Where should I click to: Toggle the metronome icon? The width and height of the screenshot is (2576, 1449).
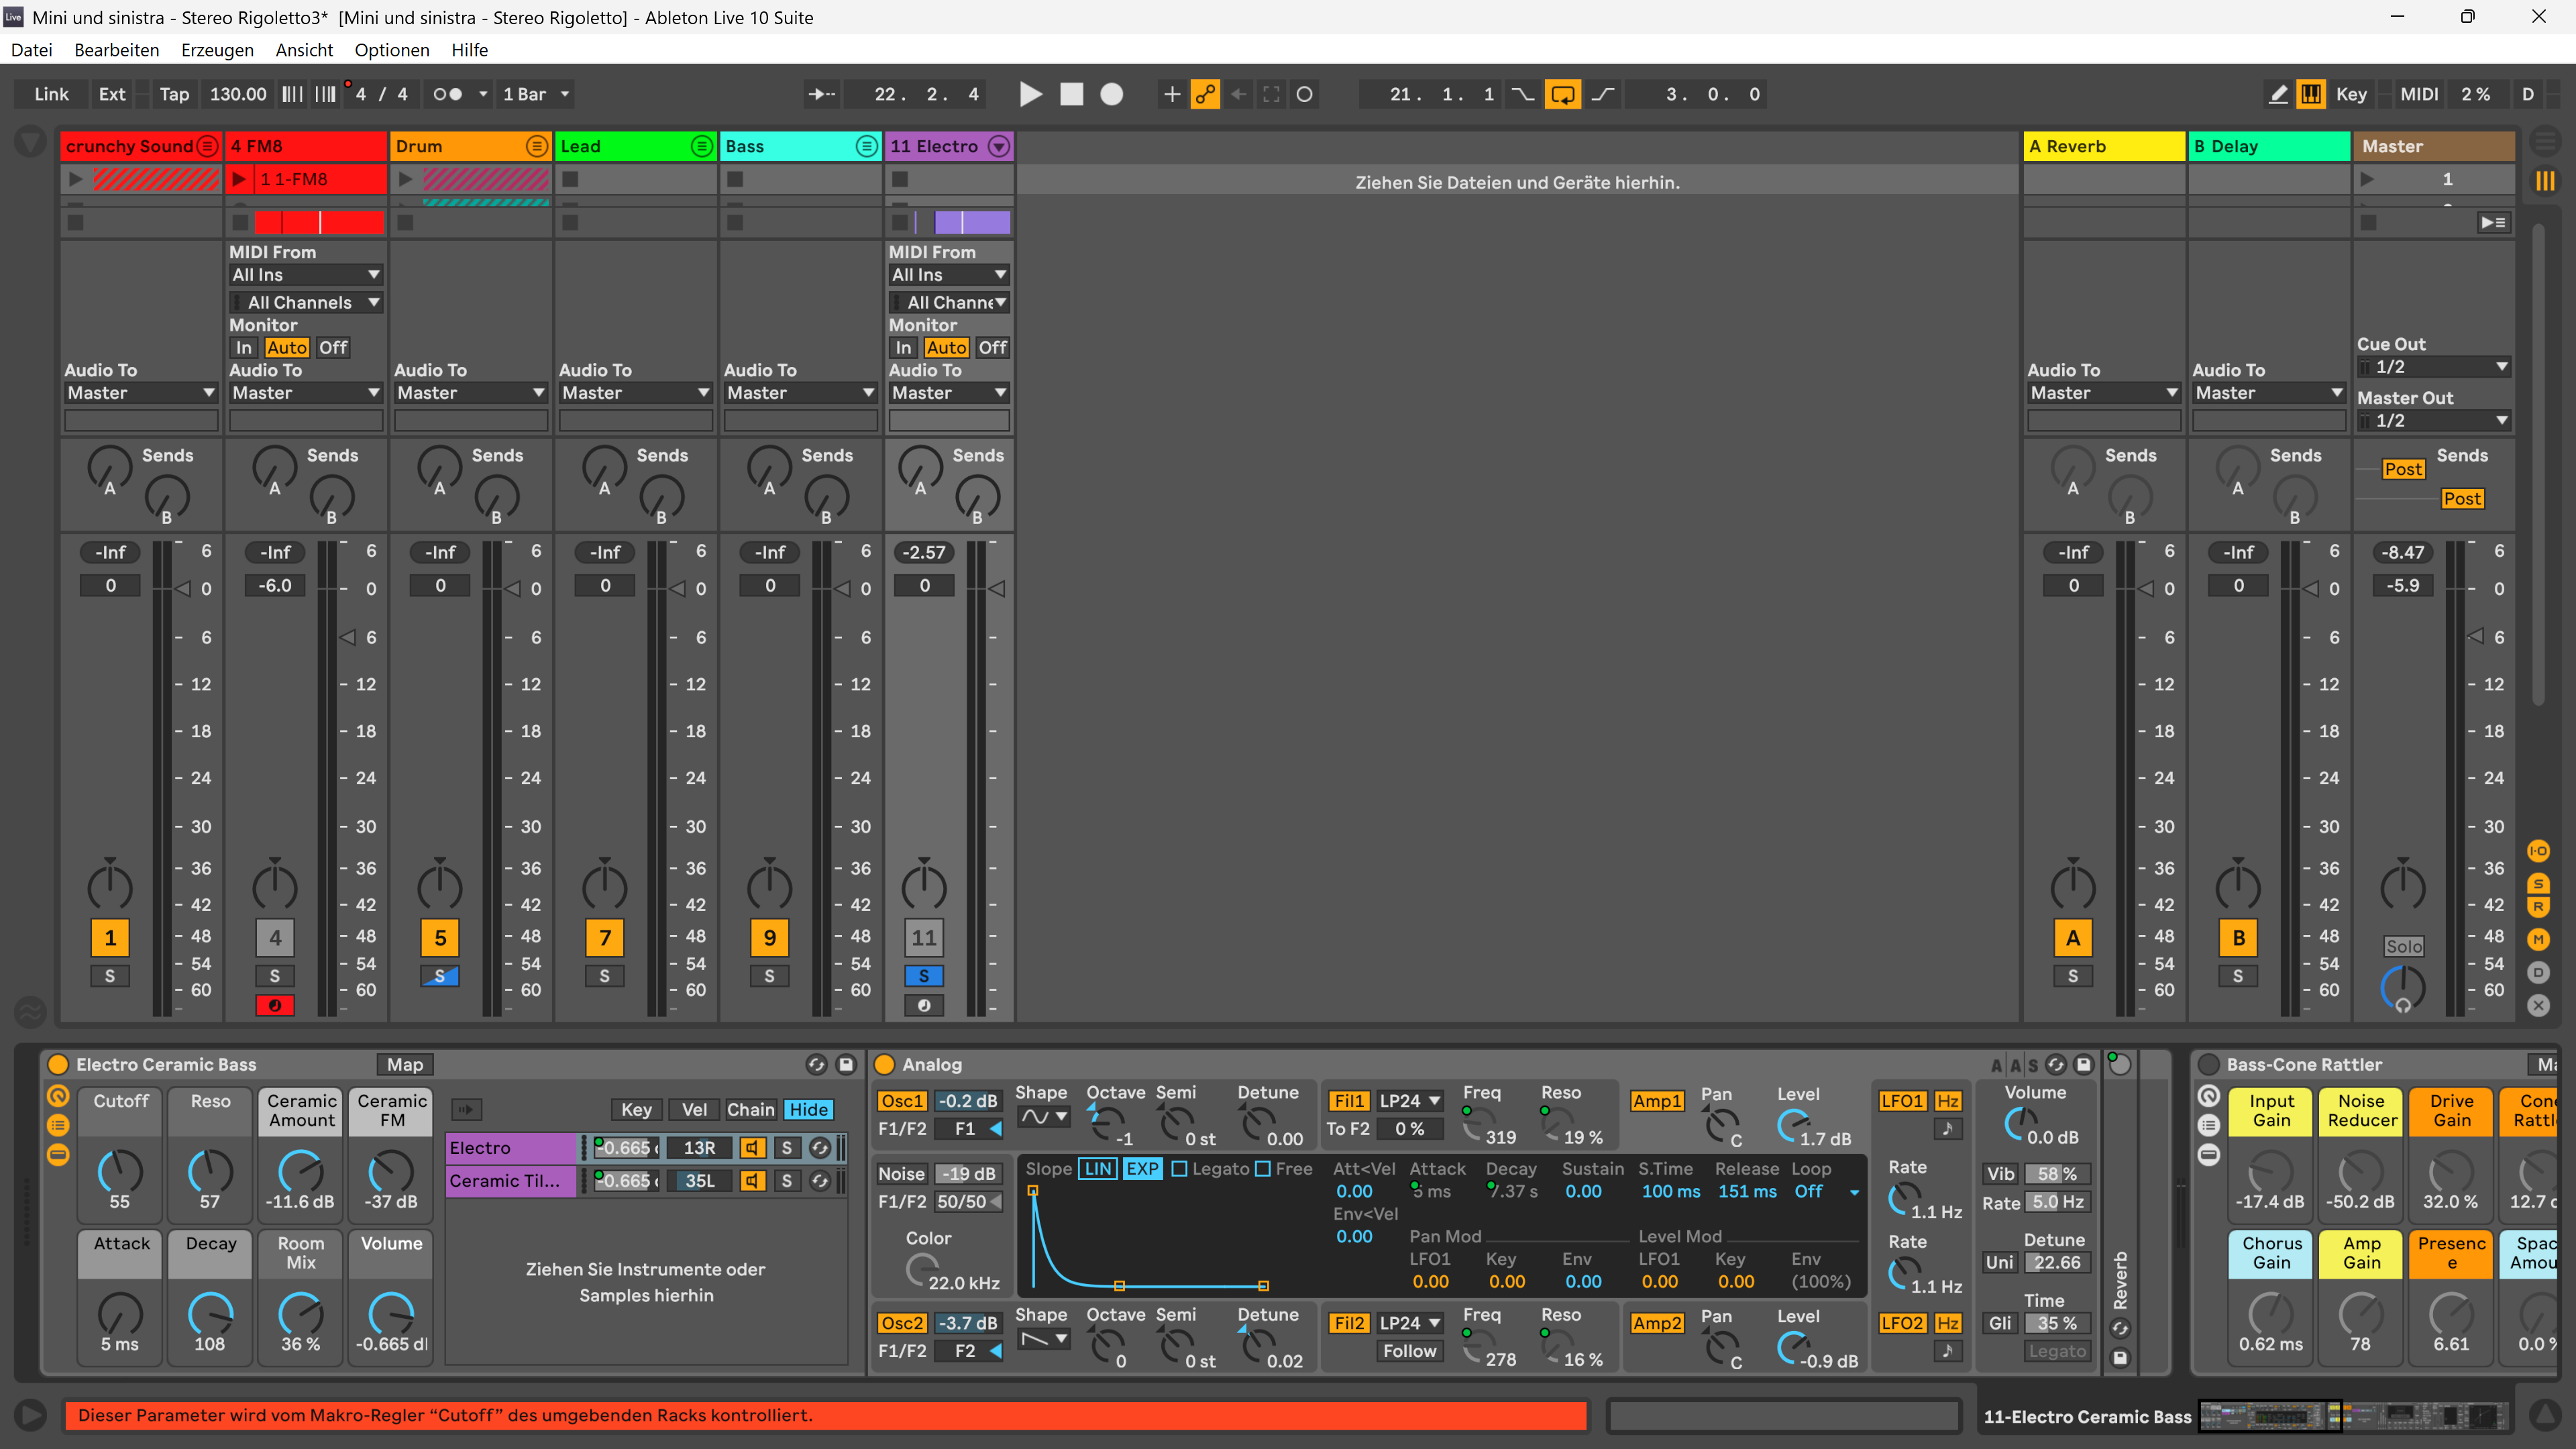tap(447, 94)
